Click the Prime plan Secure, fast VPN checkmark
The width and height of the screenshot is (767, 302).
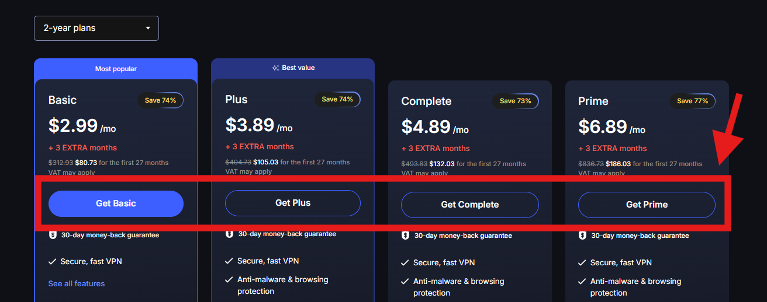point(582,263)
